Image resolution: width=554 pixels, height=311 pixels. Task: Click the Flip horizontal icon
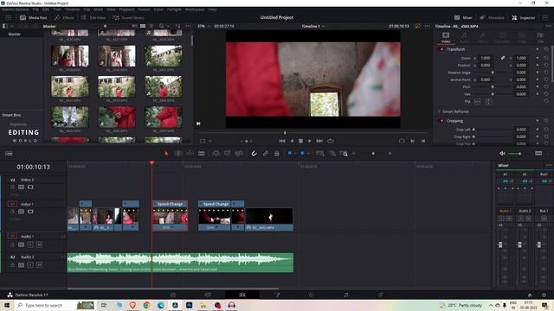click(x=477, y=102)
